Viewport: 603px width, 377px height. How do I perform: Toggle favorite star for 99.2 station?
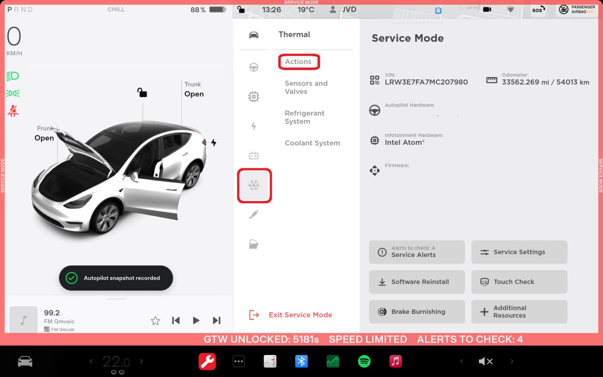click(x=155, y=320)
